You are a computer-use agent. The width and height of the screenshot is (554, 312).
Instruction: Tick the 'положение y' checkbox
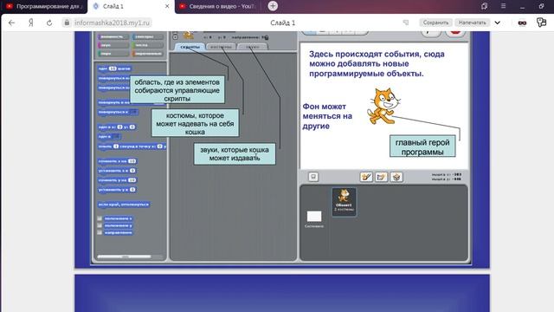pyautogui.click(x=100, y=225)
